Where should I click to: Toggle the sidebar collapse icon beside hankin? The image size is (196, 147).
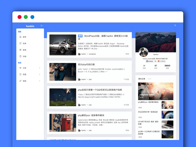point(41,25)
